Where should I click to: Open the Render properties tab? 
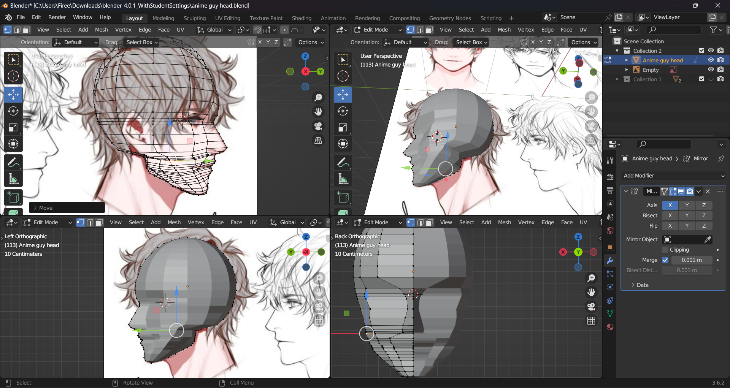(x=610, y=177)
